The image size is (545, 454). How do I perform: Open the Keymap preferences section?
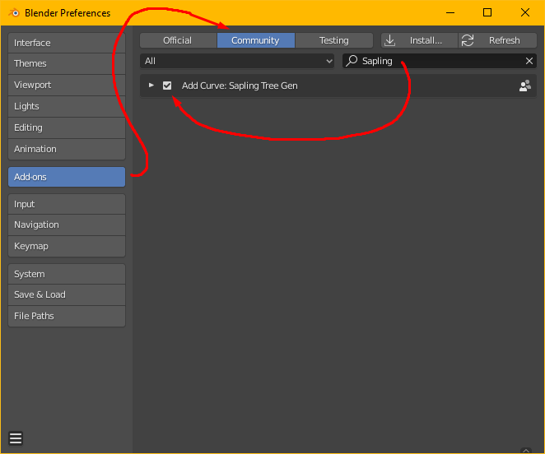(67, 246)
